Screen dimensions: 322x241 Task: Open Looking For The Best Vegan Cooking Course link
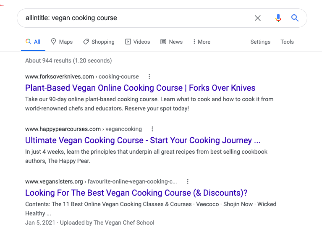pyautogui.click(x=136, y=193)
